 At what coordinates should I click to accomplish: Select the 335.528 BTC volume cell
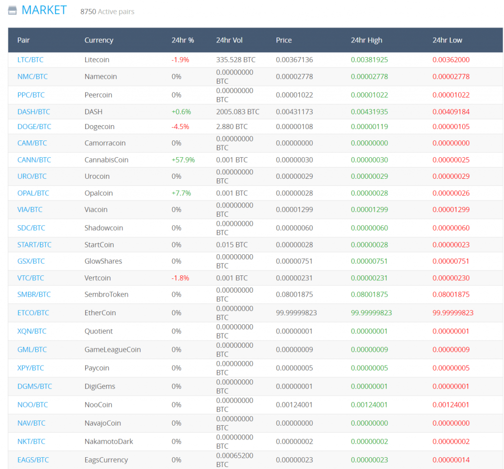tap(236, 60)
